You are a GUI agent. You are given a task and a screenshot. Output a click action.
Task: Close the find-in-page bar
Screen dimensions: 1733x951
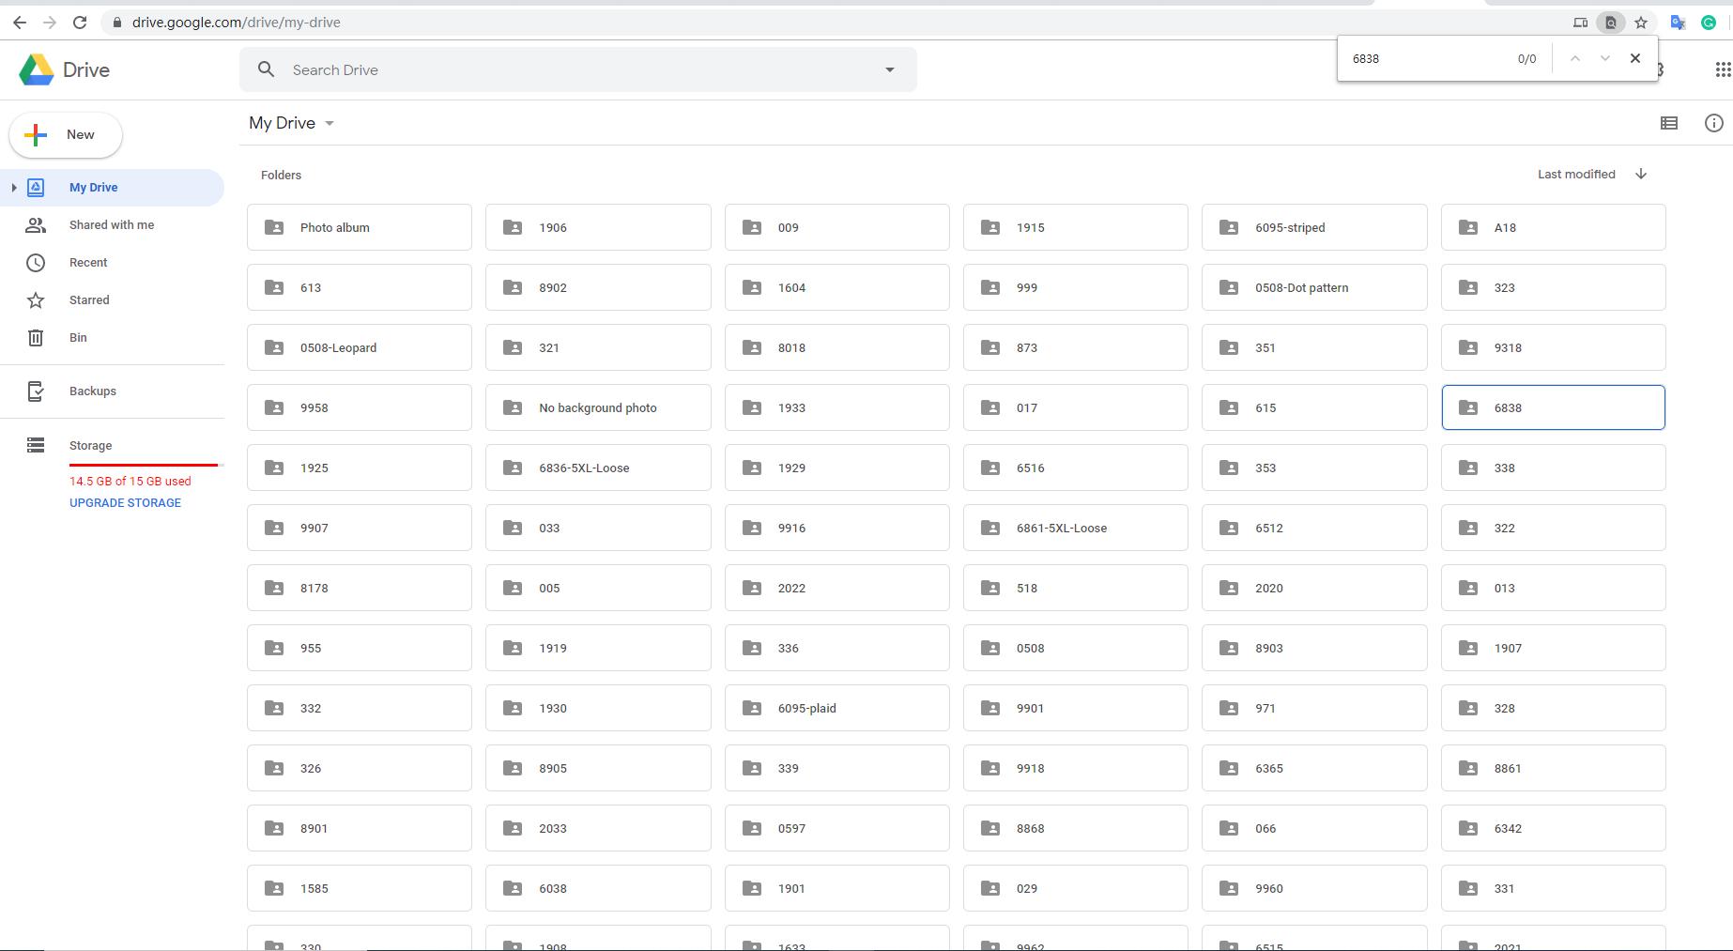coord(1634,58)
